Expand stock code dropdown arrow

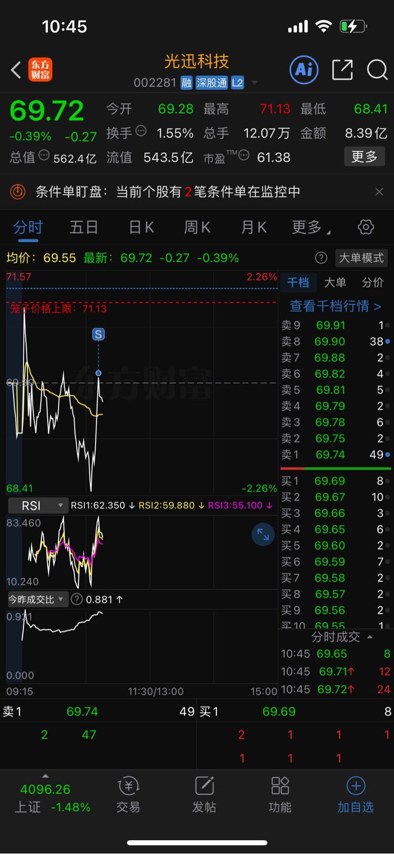pyautogui.click(x=254, y=83)
